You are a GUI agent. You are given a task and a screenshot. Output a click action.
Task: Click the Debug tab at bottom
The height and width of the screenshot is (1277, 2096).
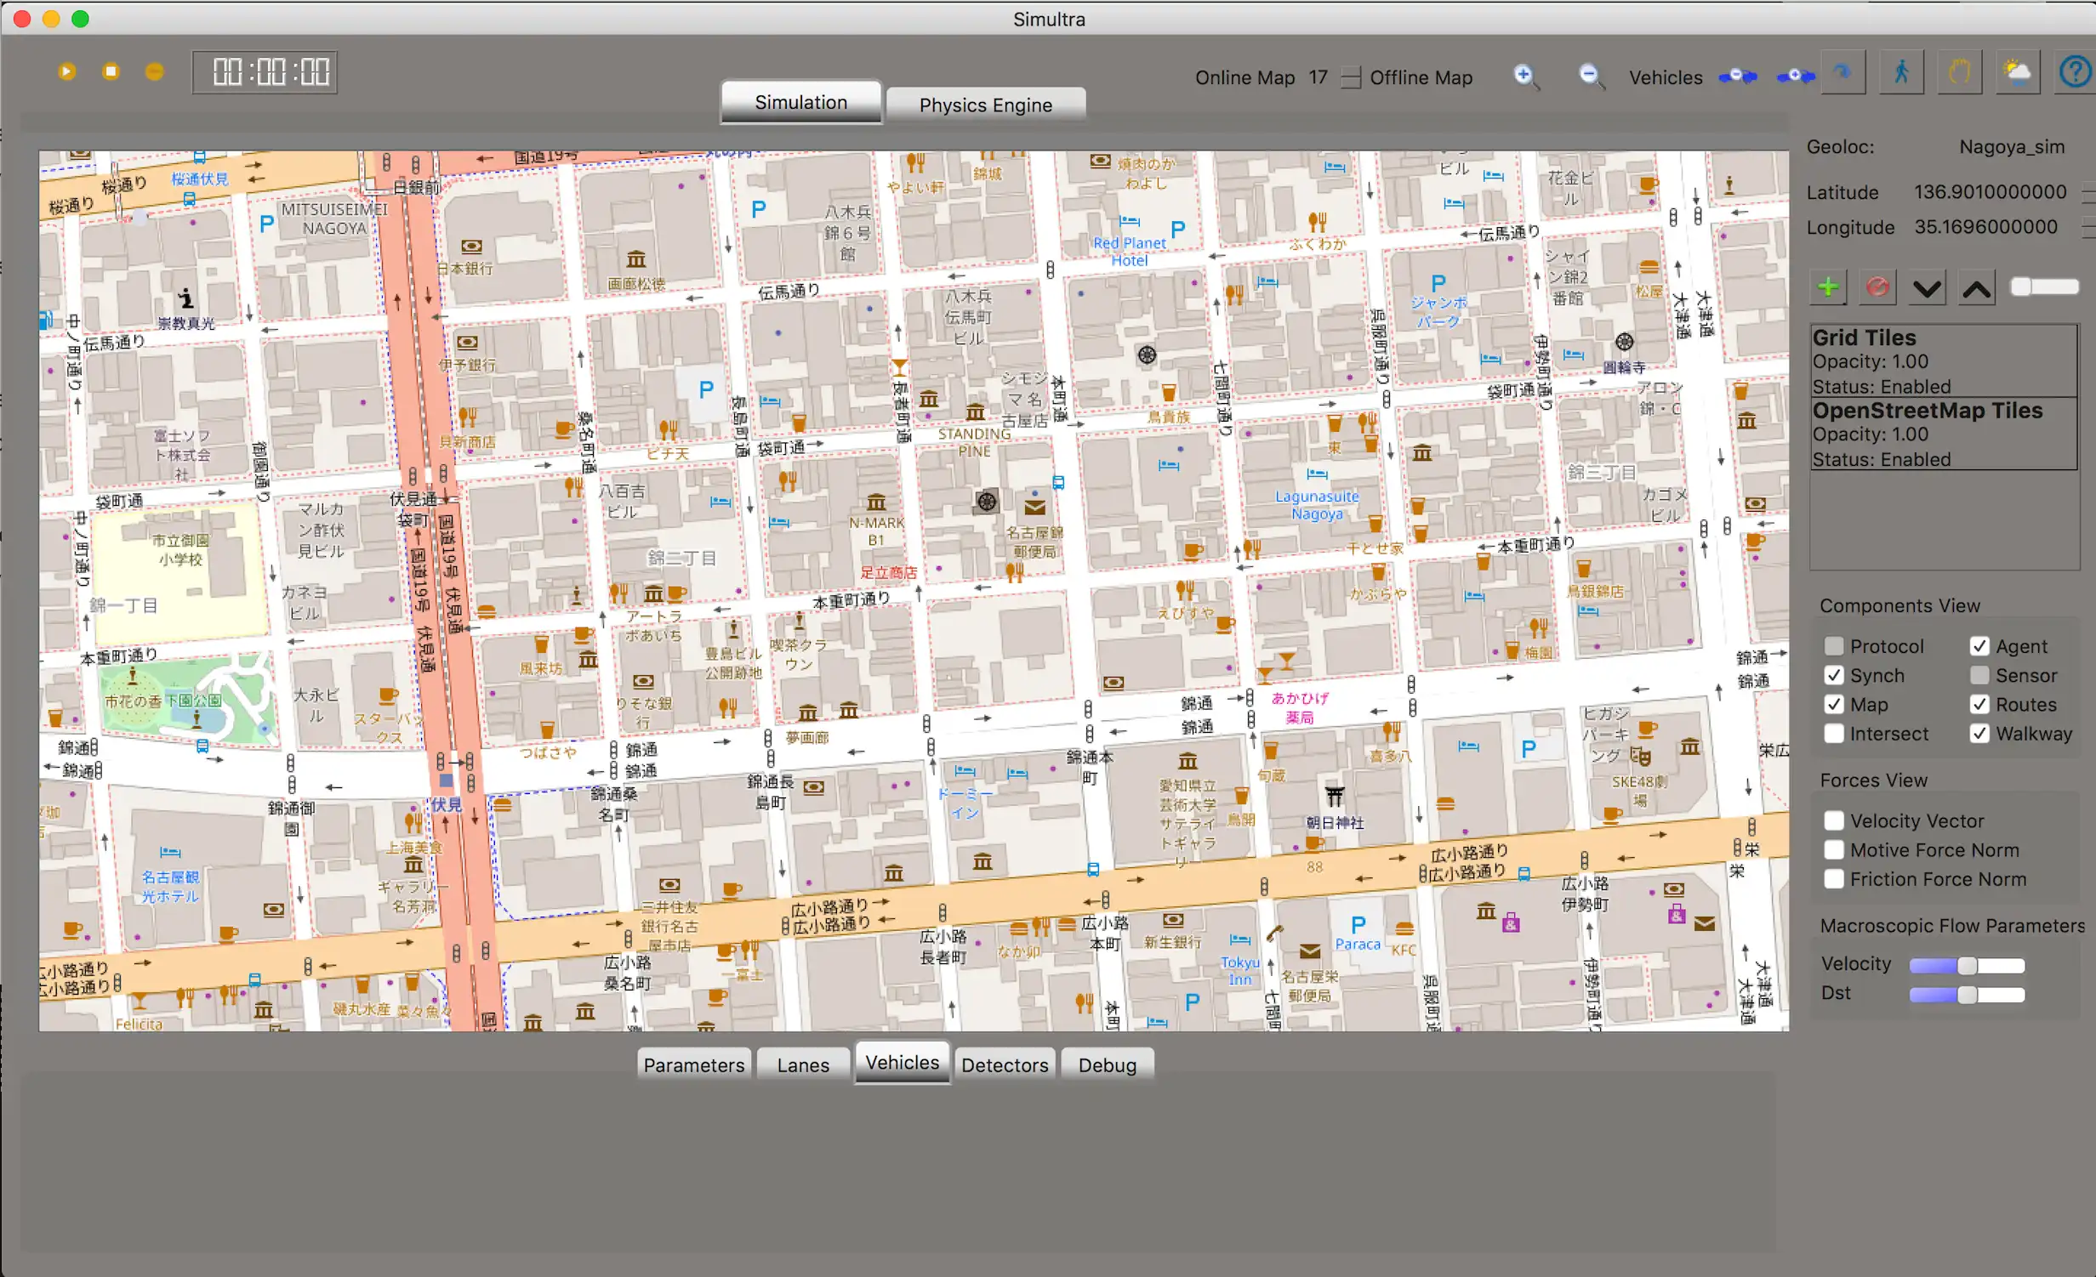(1108, 1064)
